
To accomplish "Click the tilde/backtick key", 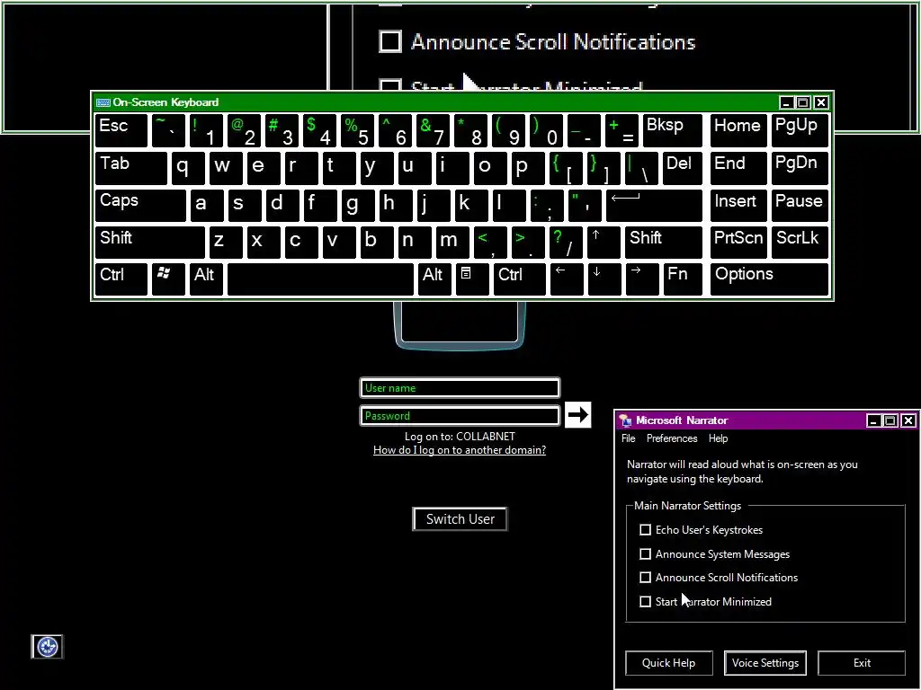I will (x=168, y=130).
